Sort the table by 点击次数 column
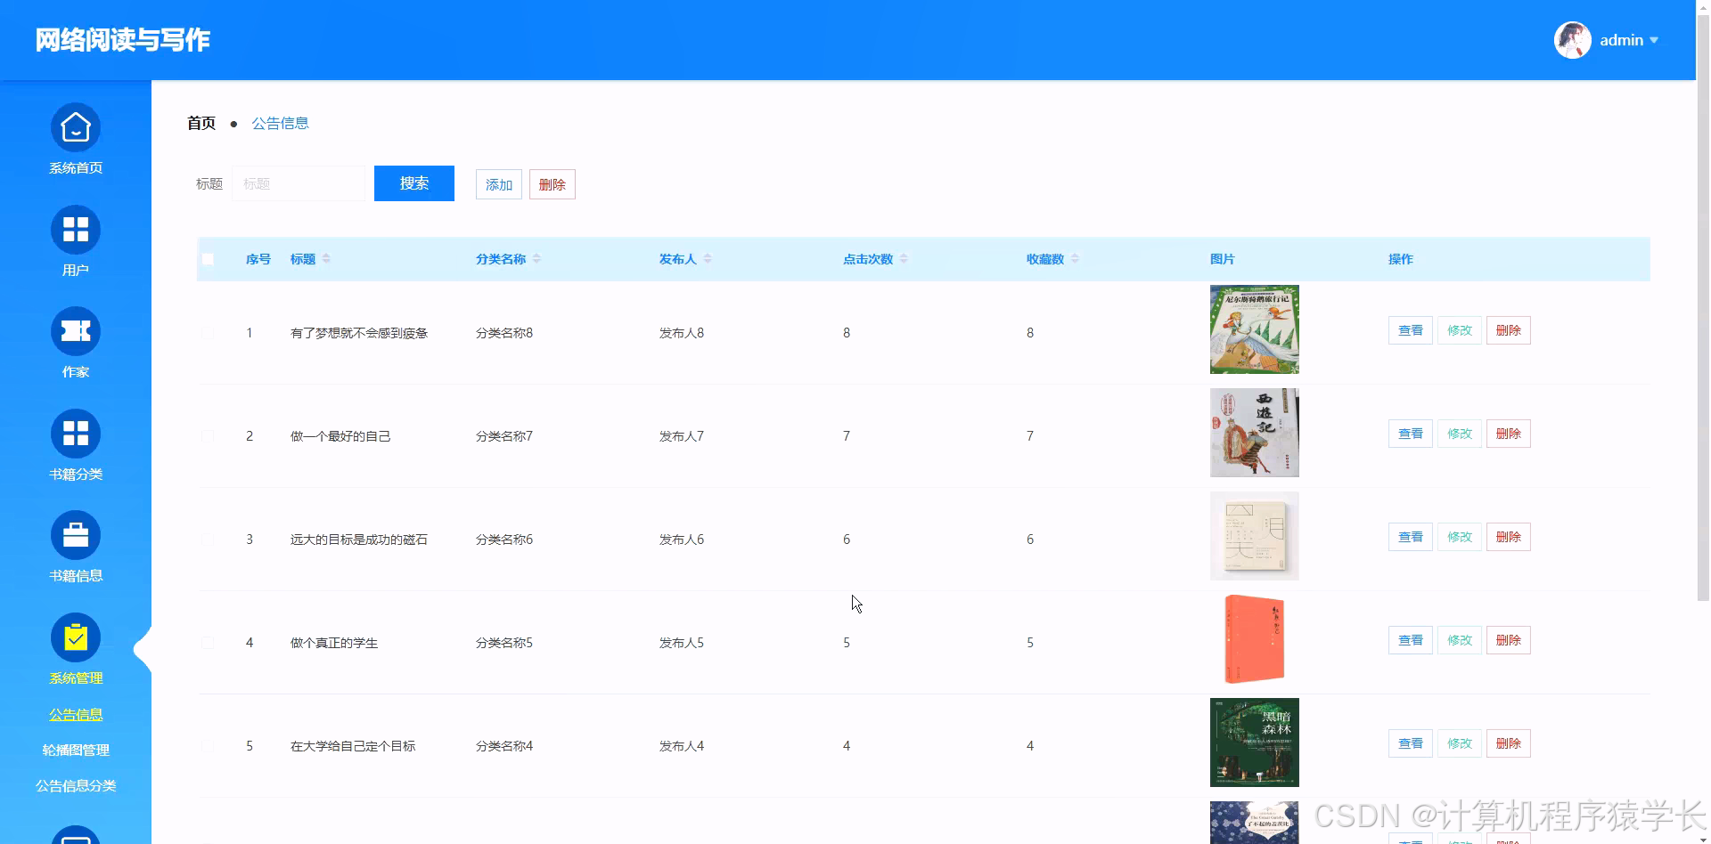Screen dimensions: 1711x844 (904, 259)
